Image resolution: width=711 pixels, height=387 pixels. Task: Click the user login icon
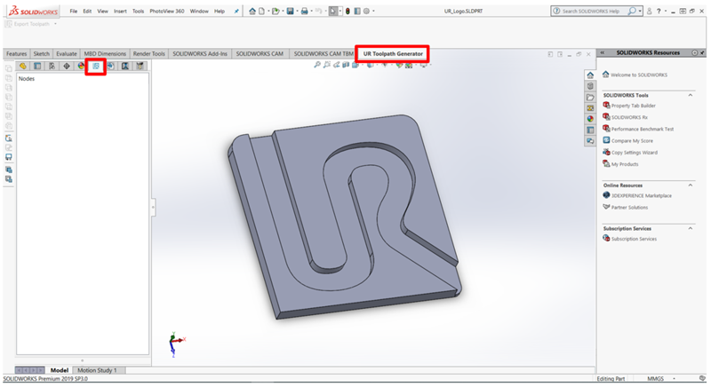(x=650, y=11)
